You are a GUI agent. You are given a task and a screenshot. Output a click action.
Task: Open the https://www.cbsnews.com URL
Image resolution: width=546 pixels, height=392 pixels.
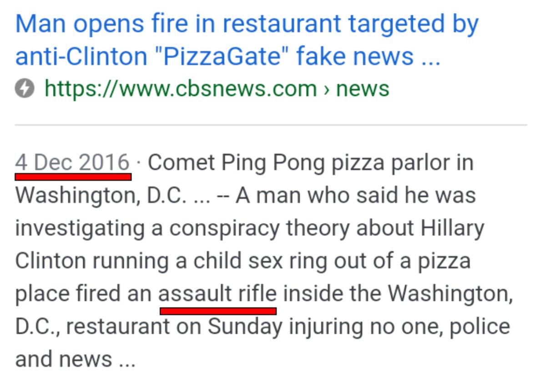pyautogui.click(x=180, y=89)
